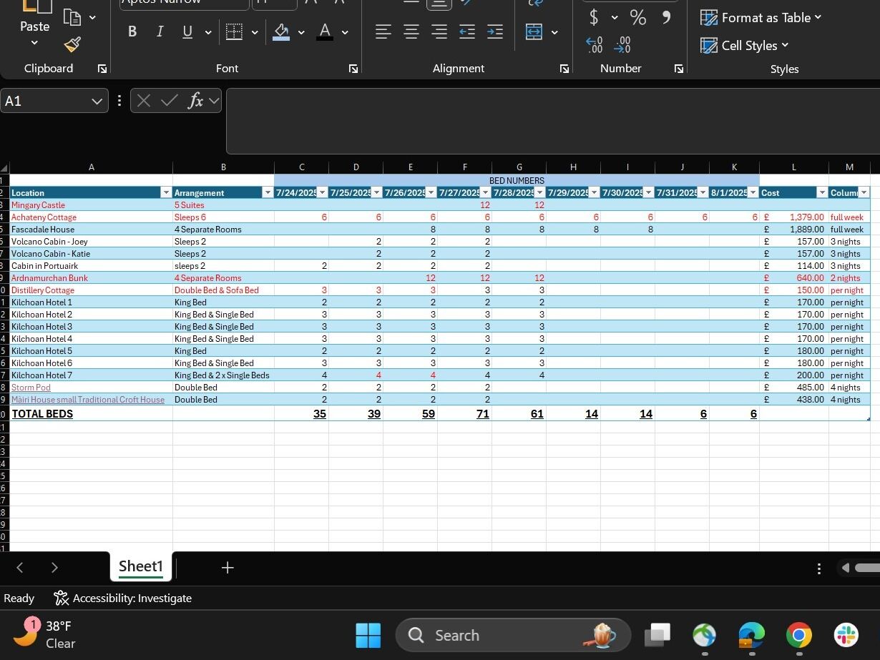Open the Cell Styles menu
This screenshot has width=880, height=660.
pyautogui.click(x=744, y=46)
